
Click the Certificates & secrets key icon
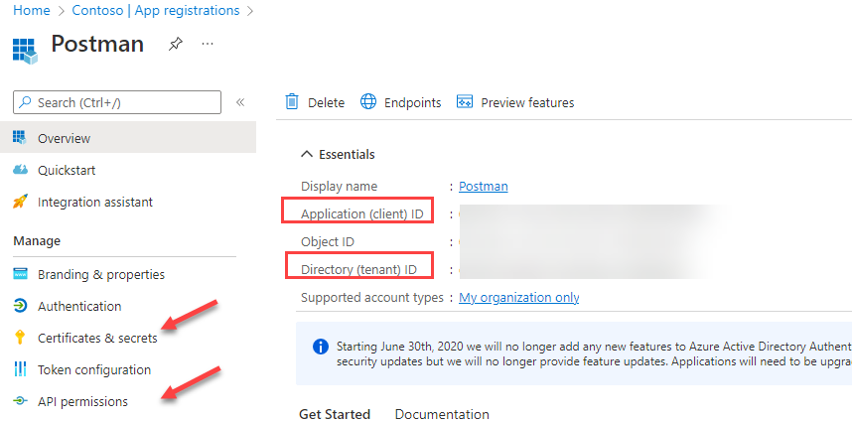coord(20,338)
